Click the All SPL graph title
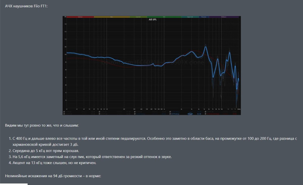The height and width of the screenshot is (185, 303). click(152, 19)
